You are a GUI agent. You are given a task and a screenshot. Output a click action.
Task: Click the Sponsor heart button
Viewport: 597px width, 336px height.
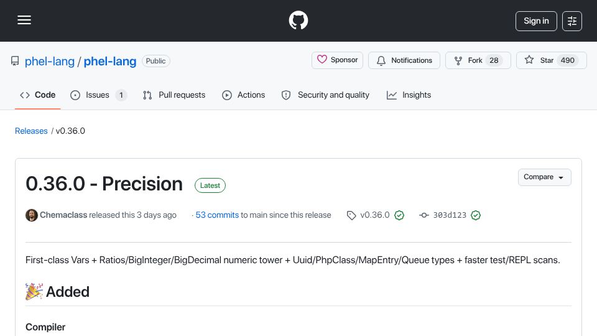tap(337, 60)
